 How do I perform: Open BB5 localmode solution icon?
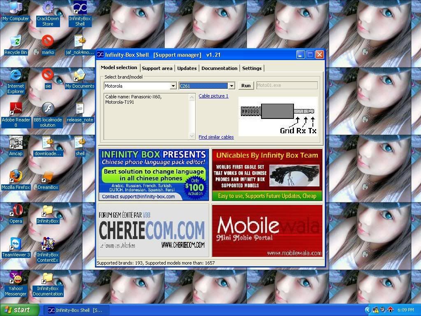point(48,115)
